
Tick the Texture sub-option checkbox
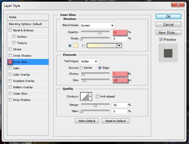[14, 43]
